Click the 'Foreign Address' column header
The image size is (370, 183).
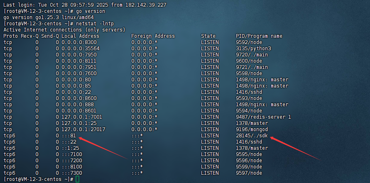point(153,36)
